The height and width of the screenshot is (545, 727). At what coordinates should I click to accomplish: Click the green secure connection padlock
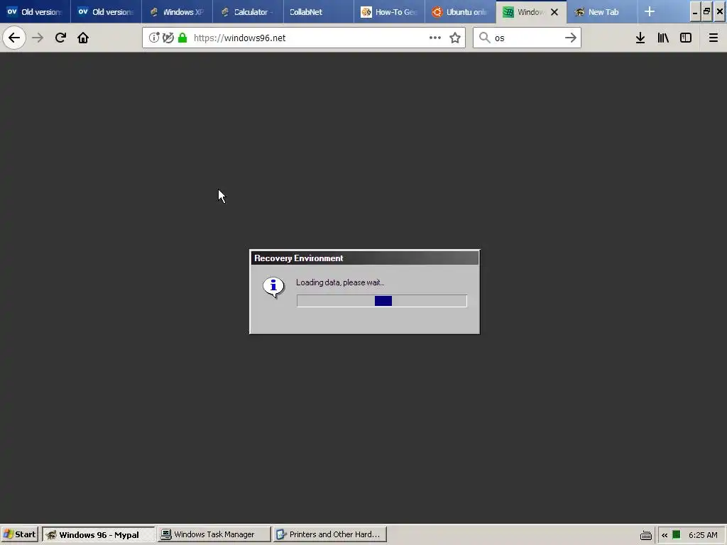click(182, 38)
